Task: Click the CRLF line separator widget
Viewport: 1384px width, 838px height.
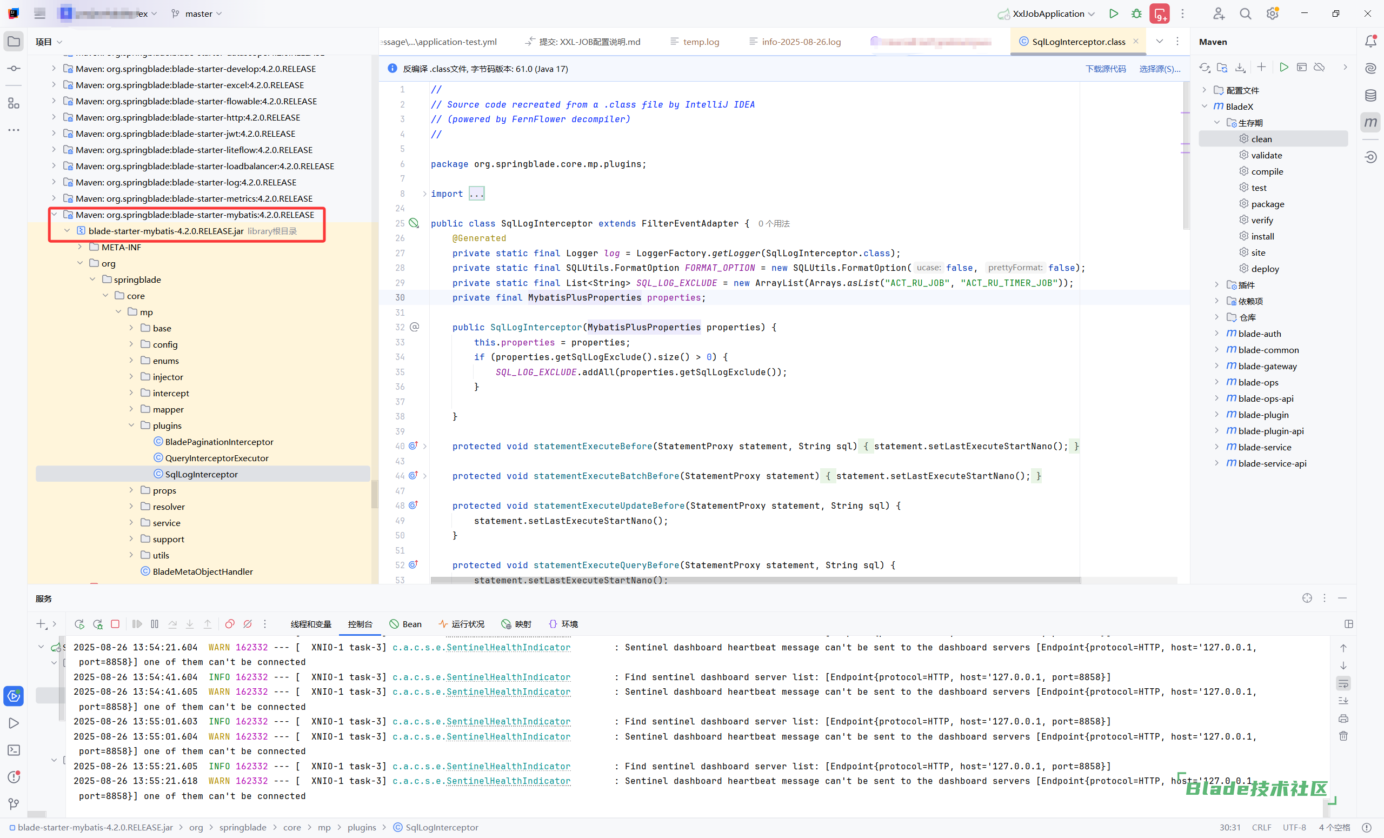Action: point(1262,827)
